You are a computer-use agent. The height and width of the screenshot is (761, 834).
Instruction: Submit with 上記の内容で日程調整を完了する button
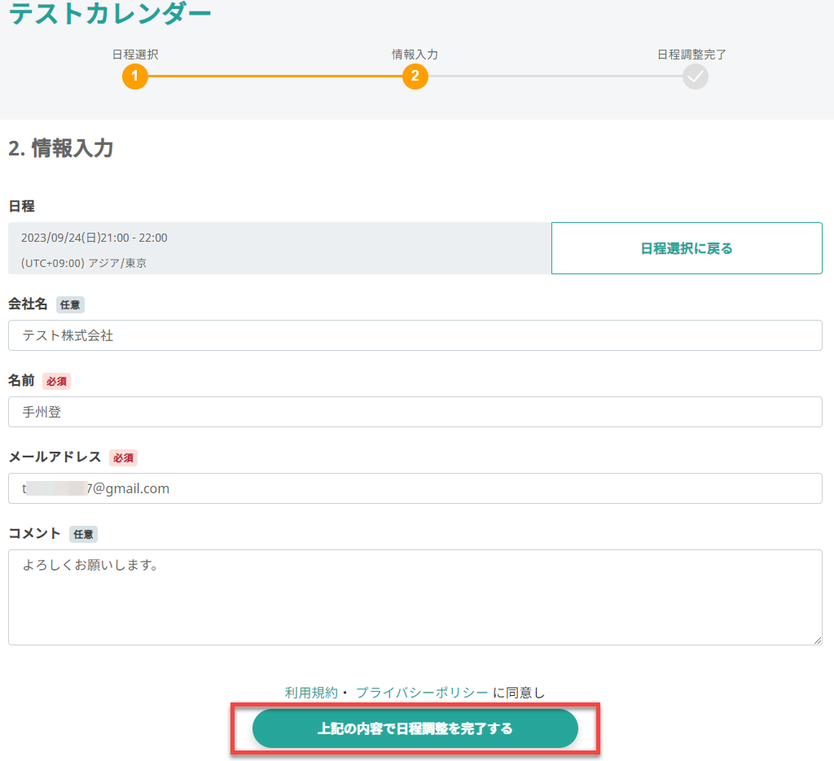(x=415, y=728)
